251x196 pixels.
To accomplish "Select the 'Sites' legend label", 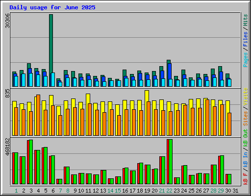I will (x=246, y=119).
